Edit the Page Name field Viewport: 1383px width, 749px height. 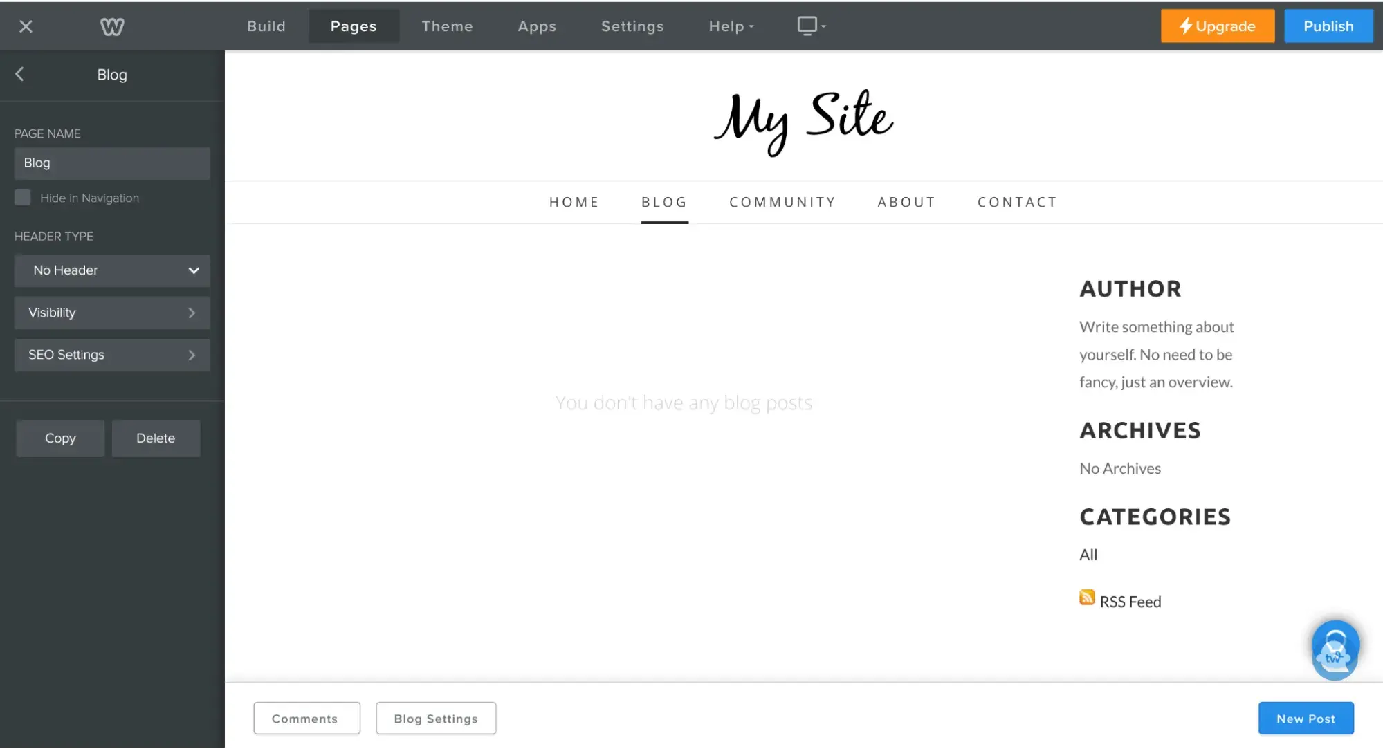(x=112, y=163)
